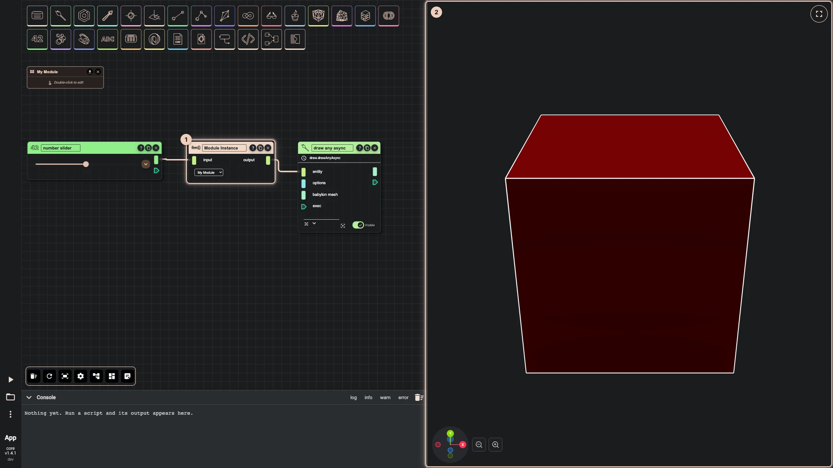
Task: Open the crosshair target tool category
Action: click(131, 16)
